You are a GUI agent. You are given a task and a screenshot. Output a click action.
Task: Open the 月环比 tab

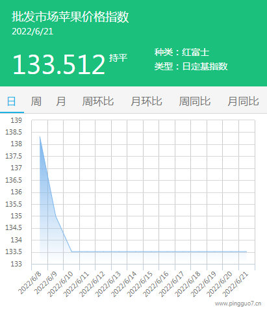(x=146, y=101)
